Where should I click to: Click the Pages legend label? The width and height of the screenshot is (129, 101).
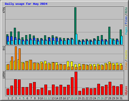click(126, 31)
